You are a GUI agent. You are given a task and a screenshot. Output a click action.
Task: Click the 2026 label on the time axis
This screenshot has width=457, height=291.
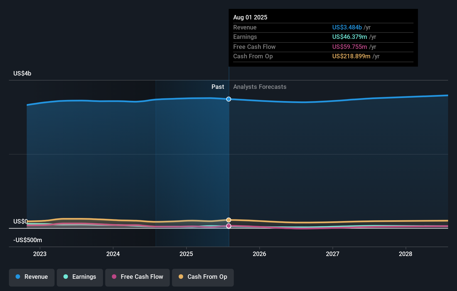pos(259,254)
